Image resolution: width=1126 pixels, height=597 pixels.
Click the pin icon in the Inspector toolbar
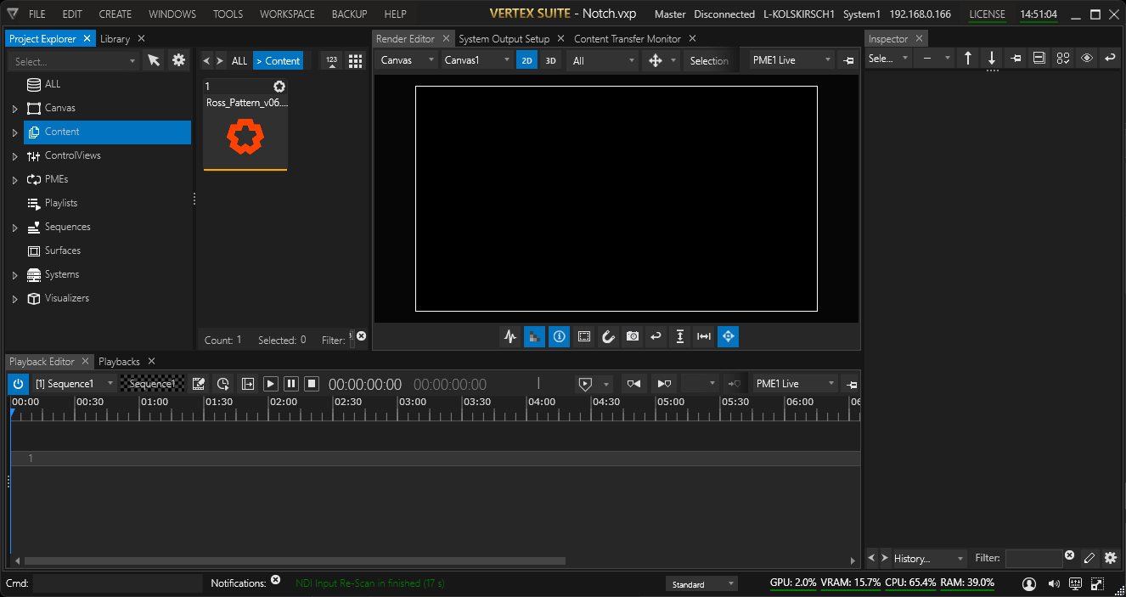(x=1016, y=58)
